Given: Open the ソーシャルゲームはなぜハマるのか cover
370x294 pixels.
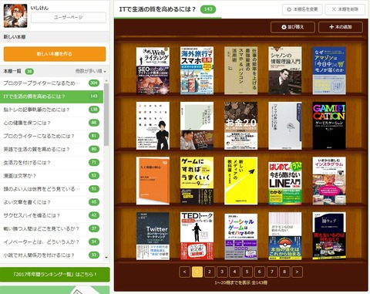Looking at the screenshot, I should coord(240,237).
